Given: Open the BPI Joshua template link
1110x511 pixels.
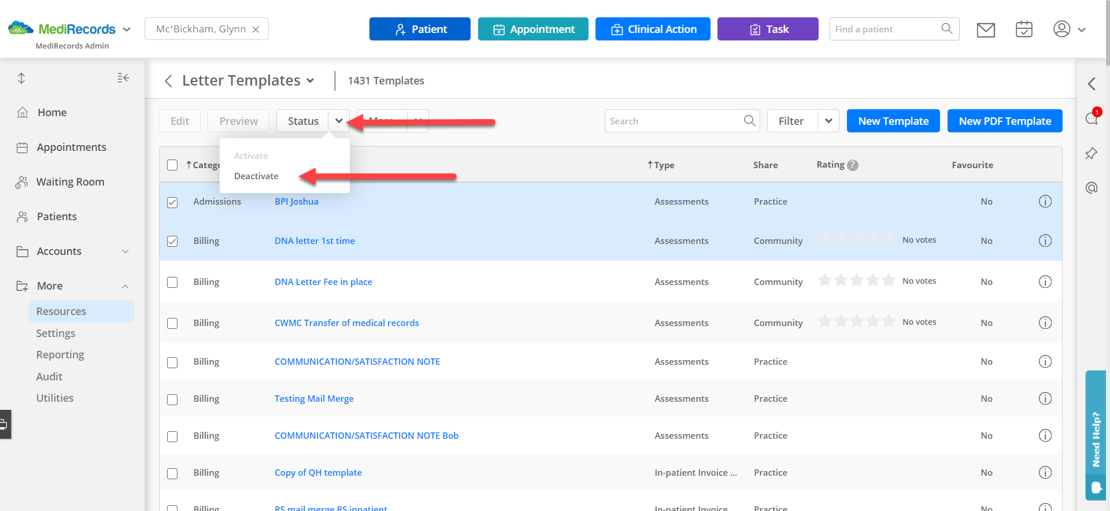Looking at the screenshot, I should point(297,201).
